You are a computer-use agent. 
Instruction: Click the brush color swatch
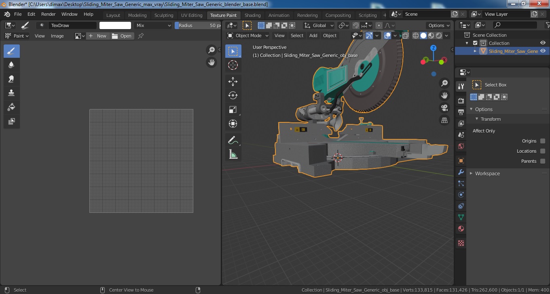coord(115,25)
